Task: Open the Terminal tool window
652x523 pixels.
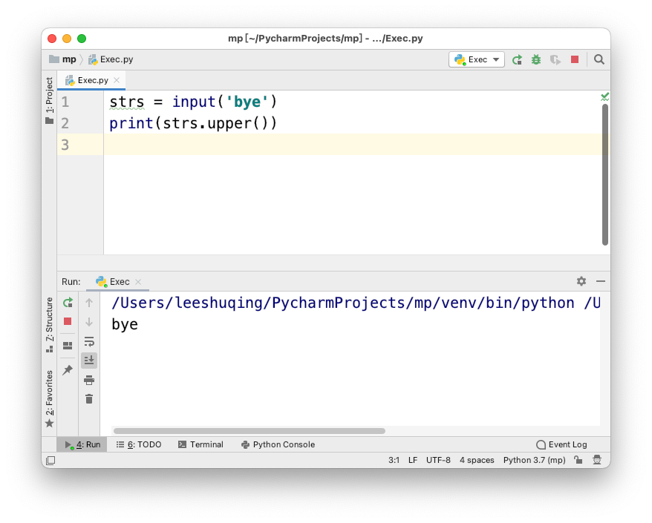Action: tap(201, 444)
